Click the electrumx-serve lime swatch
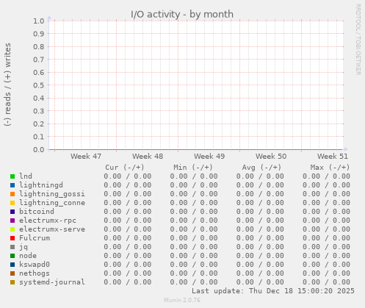365x308 pixels. coord(12,229)
